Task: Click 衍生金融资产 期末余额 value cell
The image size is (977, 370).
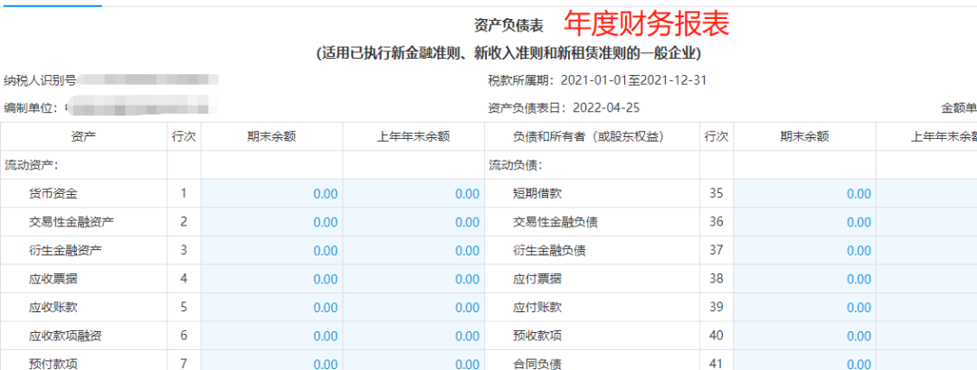Action: coord(271,251)
